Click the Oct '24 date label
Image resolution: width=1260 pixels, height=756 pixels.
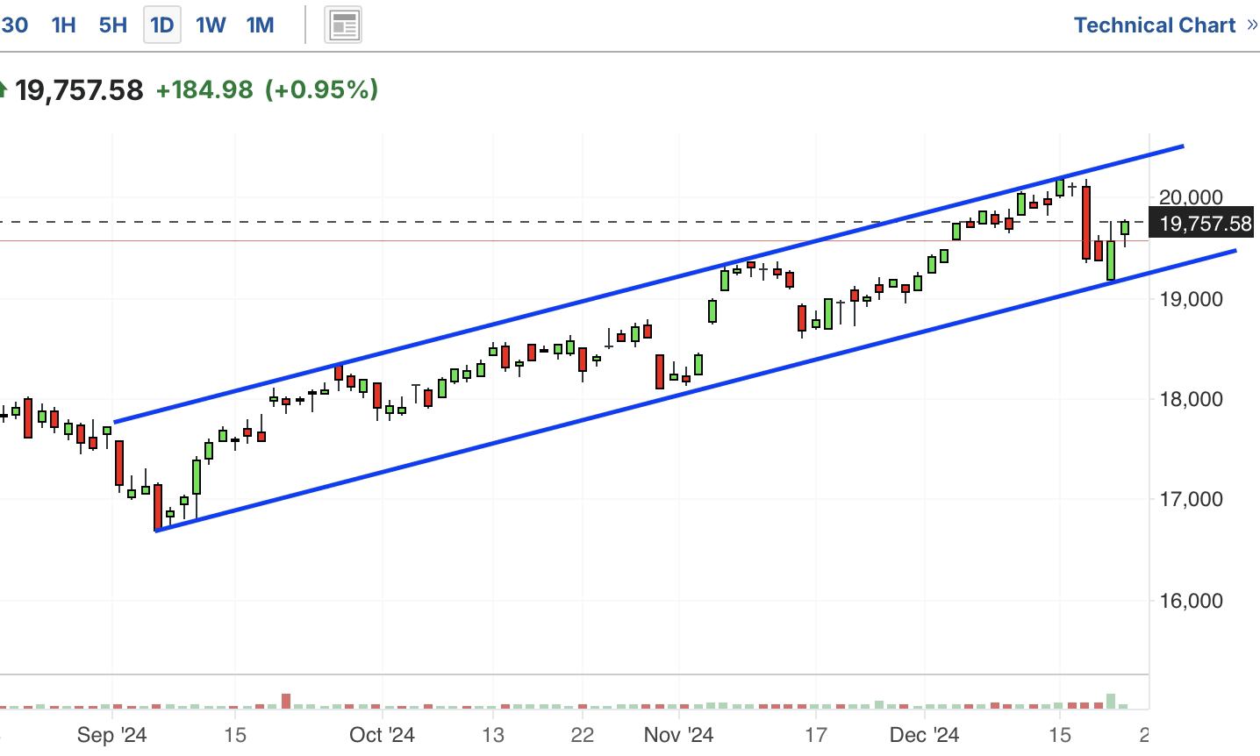pyautogui.click(x=382, y=734)
